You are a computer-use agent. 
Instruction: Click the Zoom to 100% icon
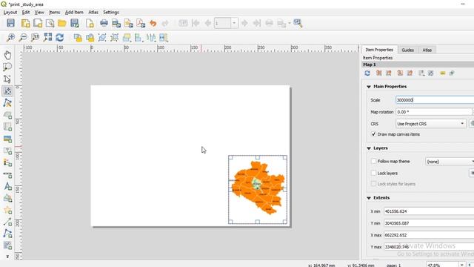point(35,38)
